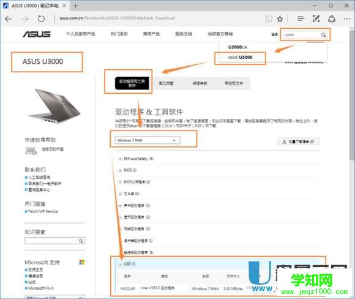Open the Hub (three lines) icon

301,18
